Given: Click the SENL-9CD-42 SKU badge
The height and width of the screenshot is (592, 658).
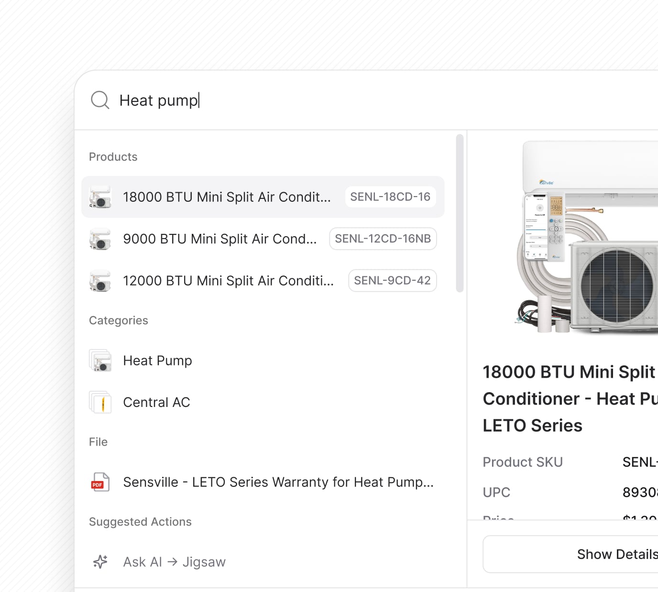Looking at the screenshot, I should click(x=392, y=281).
